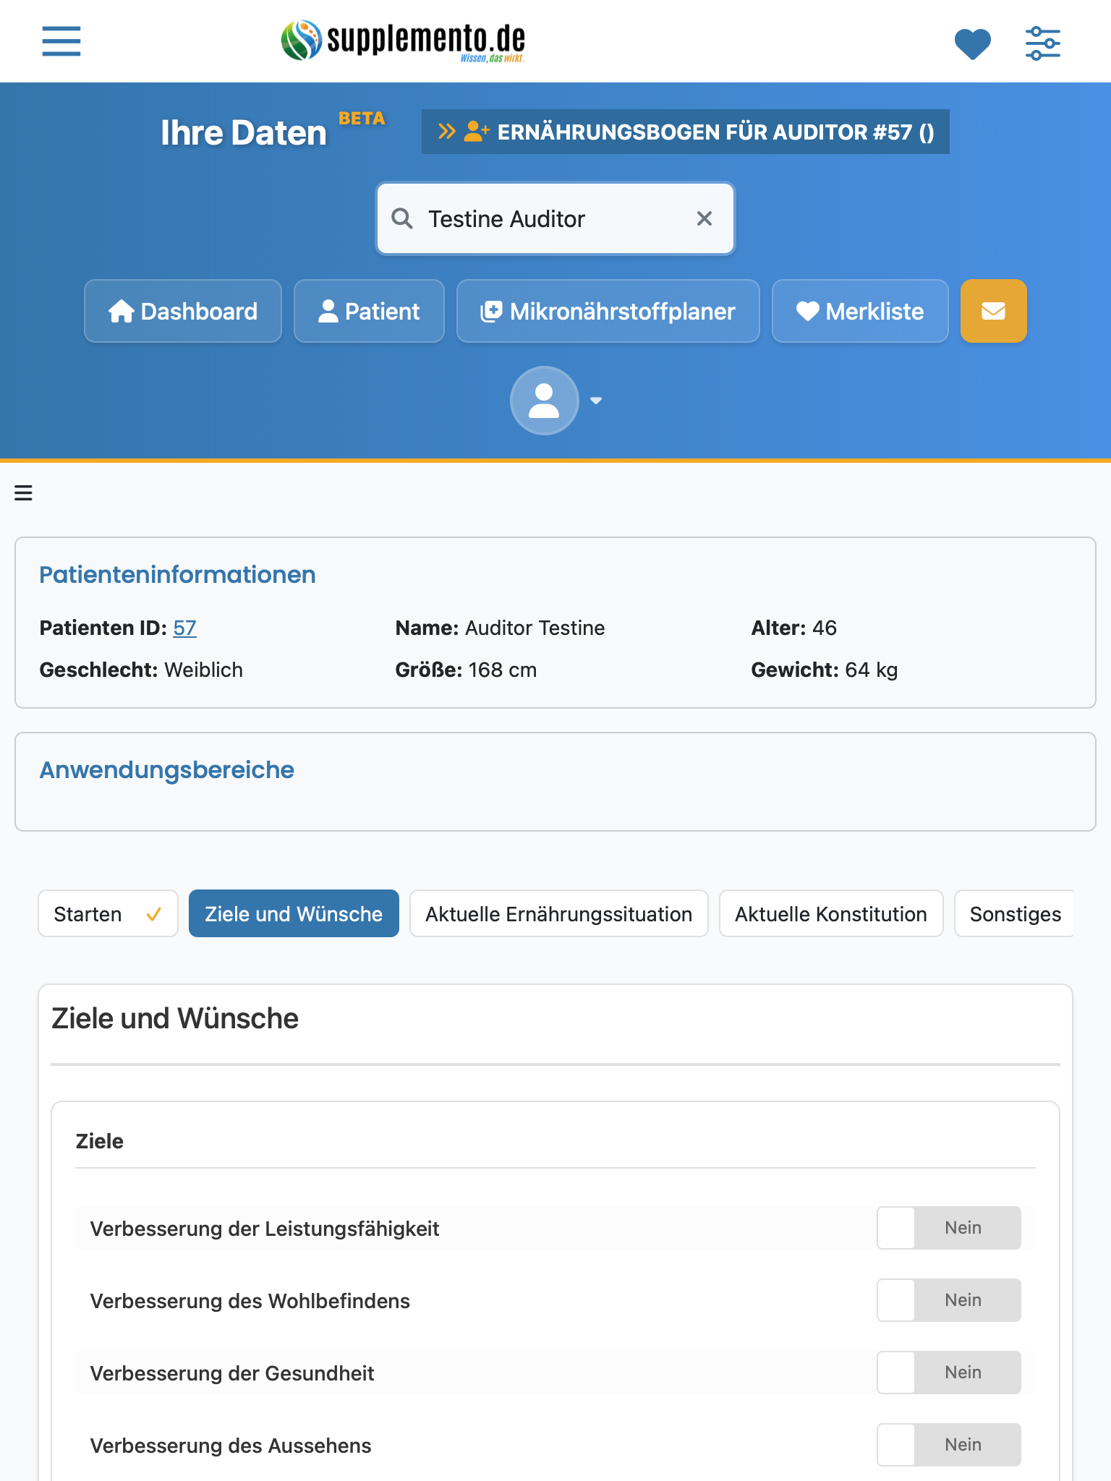The image size is (1111, 1481).
Task: Click the supplemento.de logo
Action: coord(403,40)
